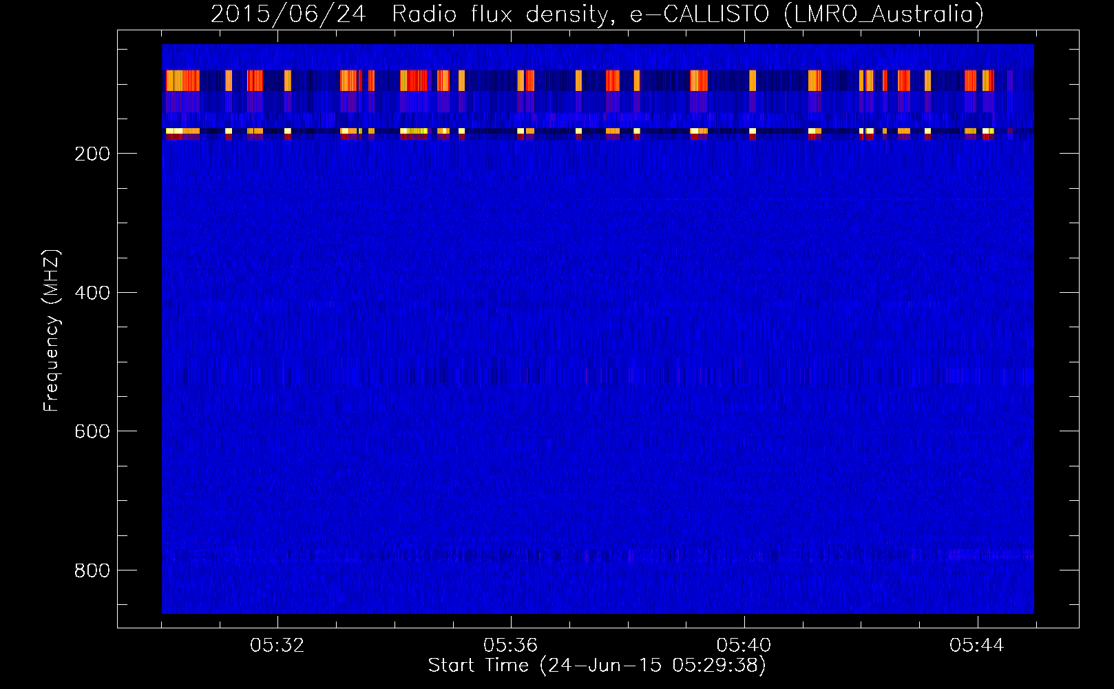Click the 05:40 time tick label

coord(744,646)
